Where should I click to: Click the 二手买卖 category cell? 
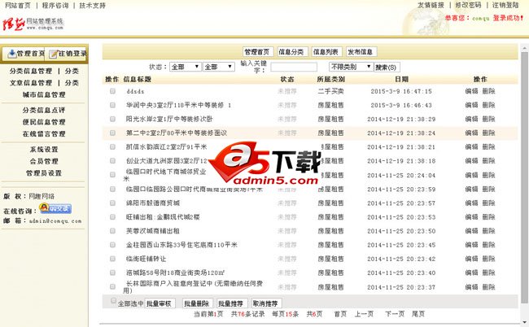[330, 91]
